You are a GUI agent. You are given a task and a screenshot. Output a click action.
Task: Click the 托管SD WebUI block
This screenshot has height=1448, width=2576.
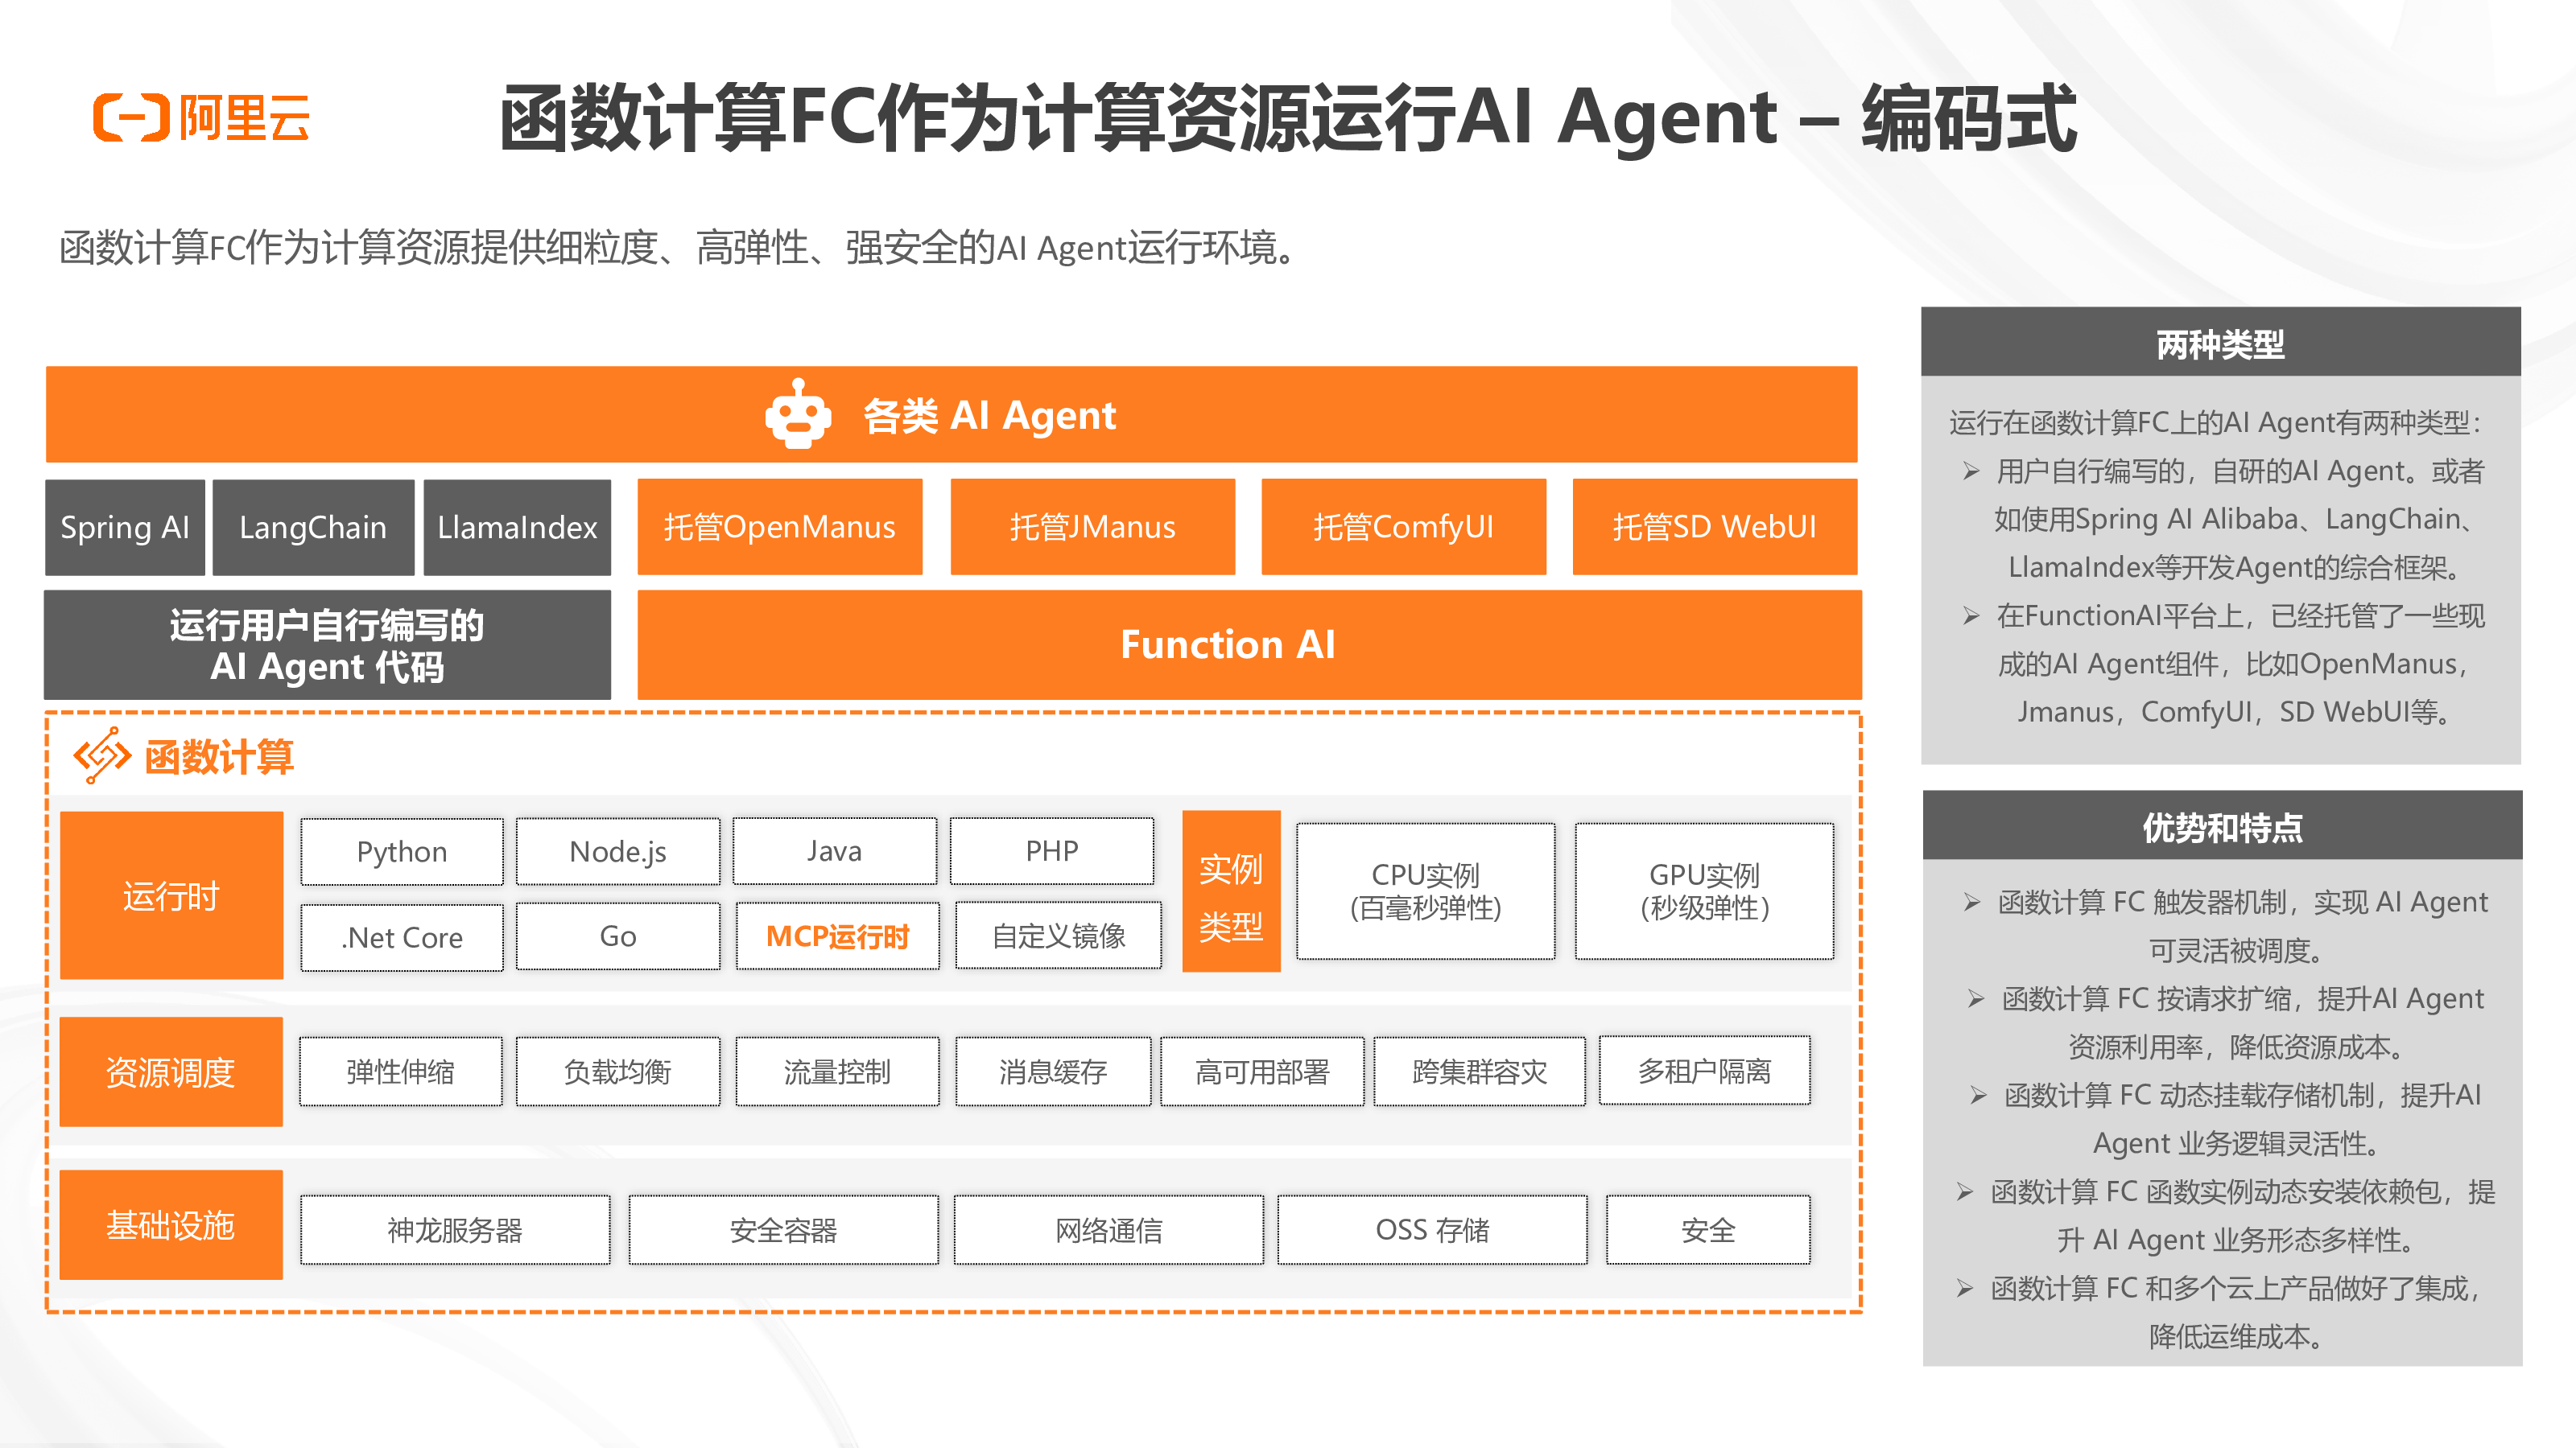click(1715, 527)
